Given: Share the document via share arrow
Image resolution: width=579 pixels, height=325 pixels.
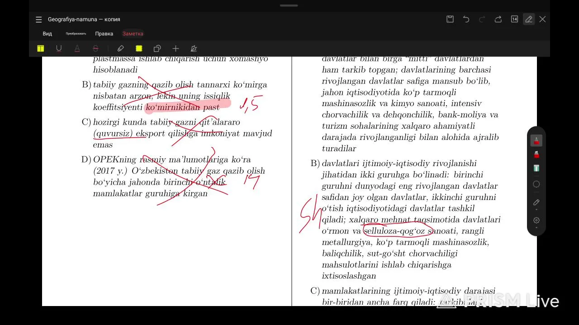Looking at the screenshot, I should click(x=498, y=19).
